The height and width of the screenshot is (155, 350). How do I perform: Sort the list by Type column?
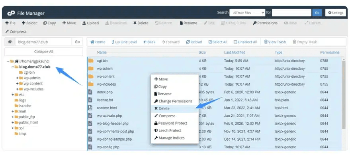[278, 53]
